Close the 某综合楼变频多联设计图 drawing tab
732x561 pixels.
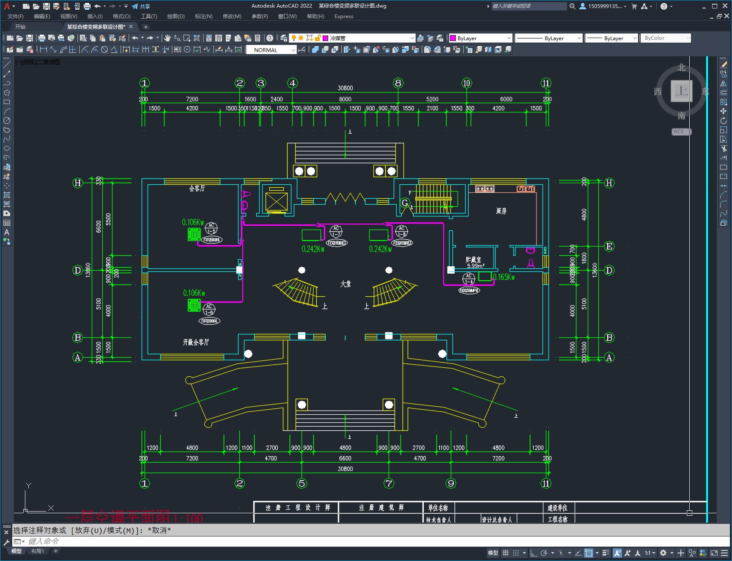[131, 27]
